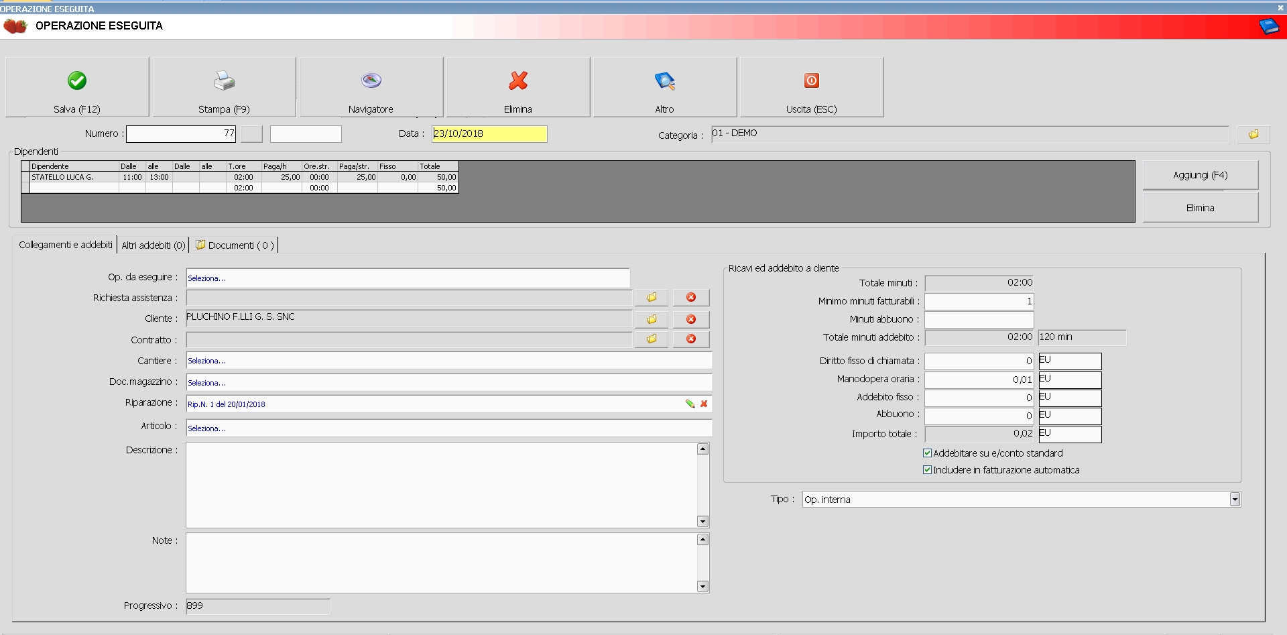The height and width of the screenshot is (635, 1287).
Task: Switch to Altri addebiti (0) tab
Action: tap(154, 245)
